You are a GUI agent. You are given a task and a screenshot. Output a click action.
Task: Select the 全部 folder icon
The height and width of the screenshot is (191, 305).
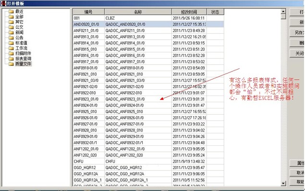pos(11,17)
